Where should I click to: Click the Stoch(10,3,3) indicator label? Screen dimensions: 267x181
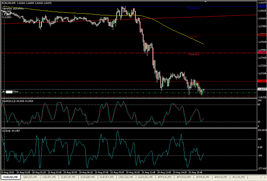pyautogui.click(x=18, y=101)
